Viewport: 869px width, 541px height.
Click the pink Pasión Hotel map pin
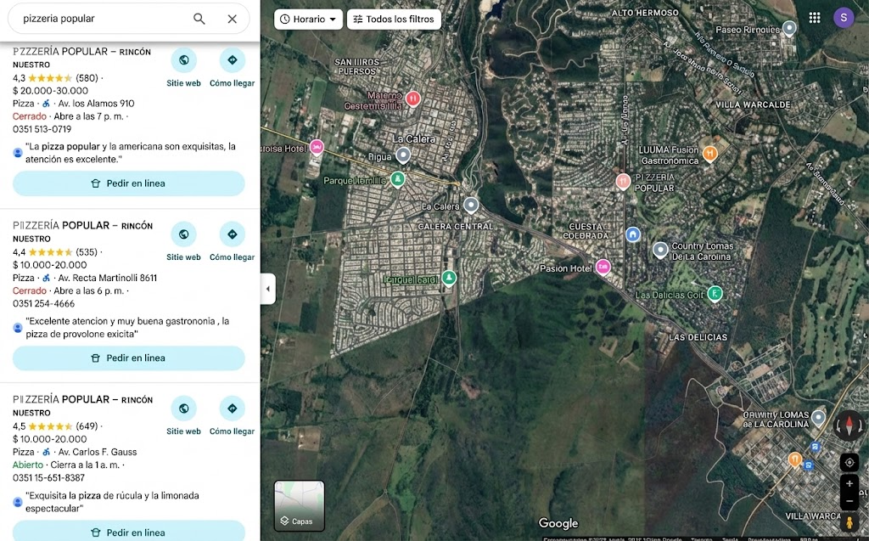point(603,267)
